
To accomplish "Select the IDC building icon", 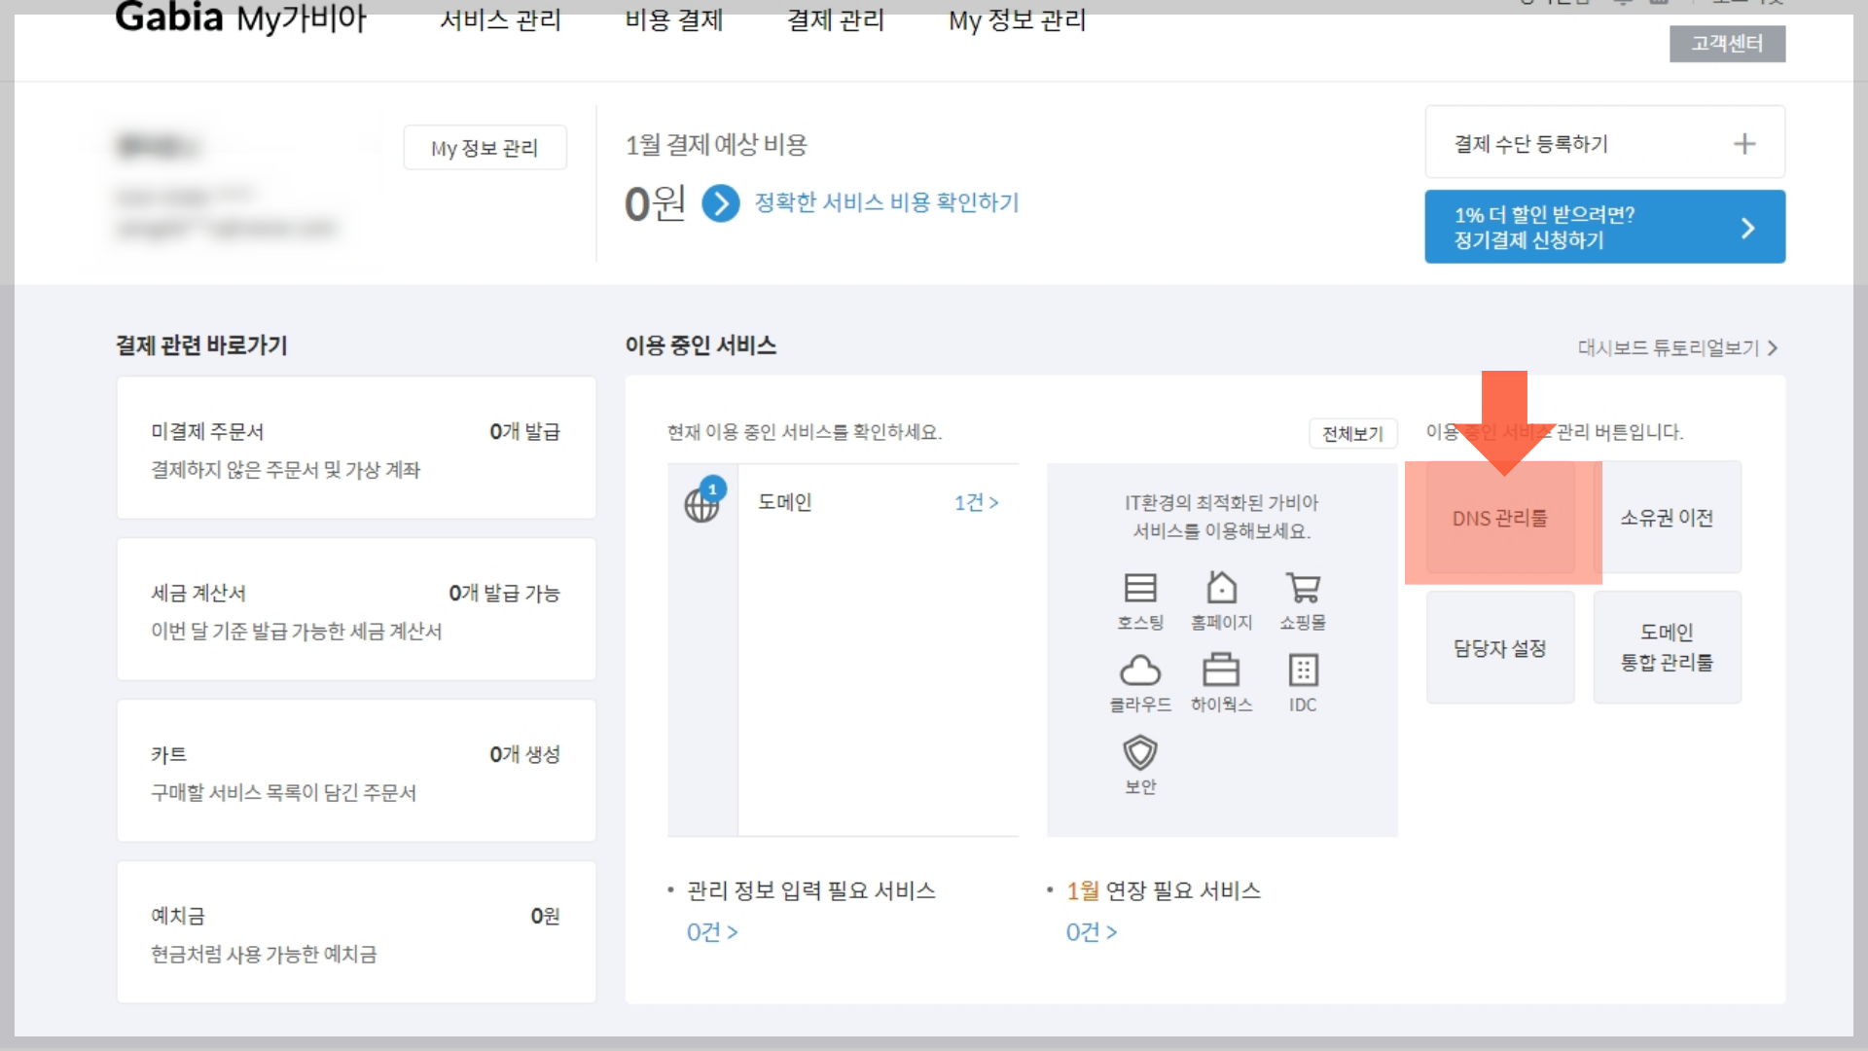I will pyautogui.click(x=1303, y=670).
